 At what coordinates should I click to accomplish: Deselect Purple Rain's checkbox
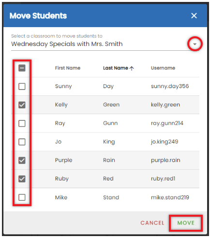coord(22,161)
